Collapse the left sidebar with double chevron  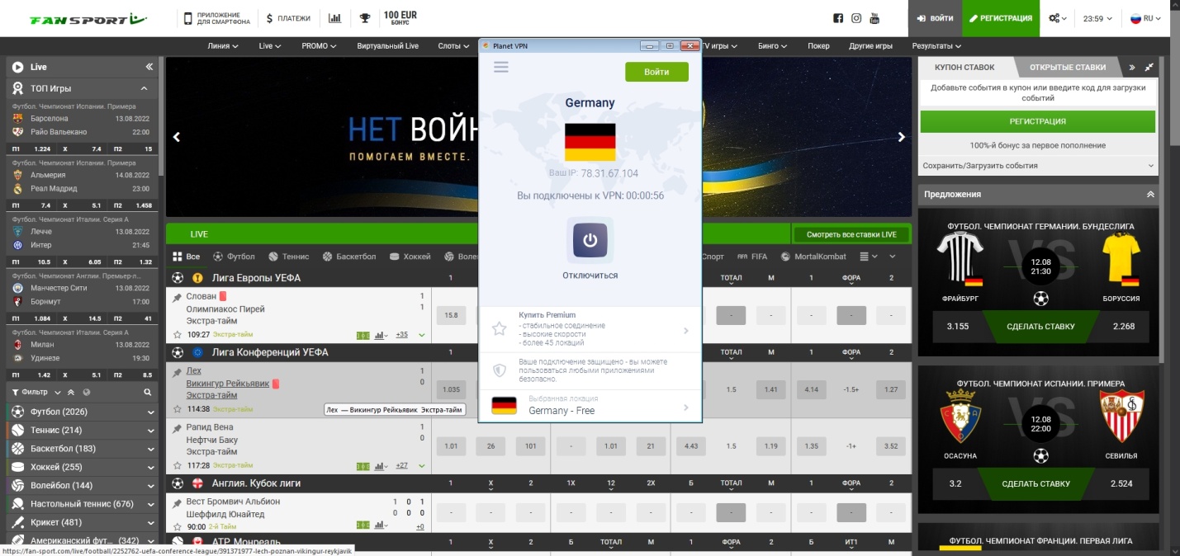click(x=149, y=67)
